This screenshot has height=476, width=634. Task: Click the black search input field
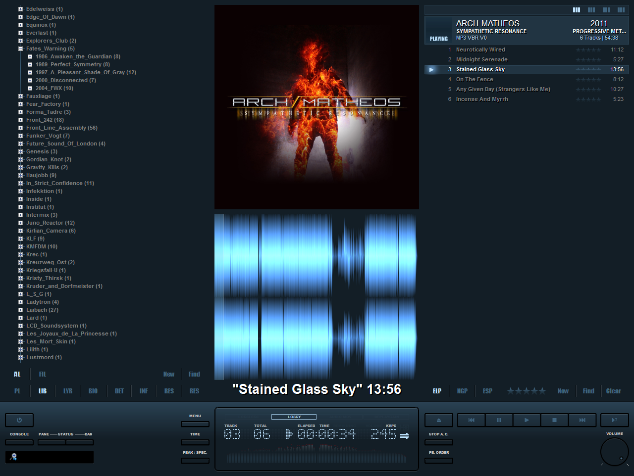(50, 457)
